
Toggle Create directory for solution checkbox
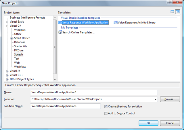click(106, 107)
